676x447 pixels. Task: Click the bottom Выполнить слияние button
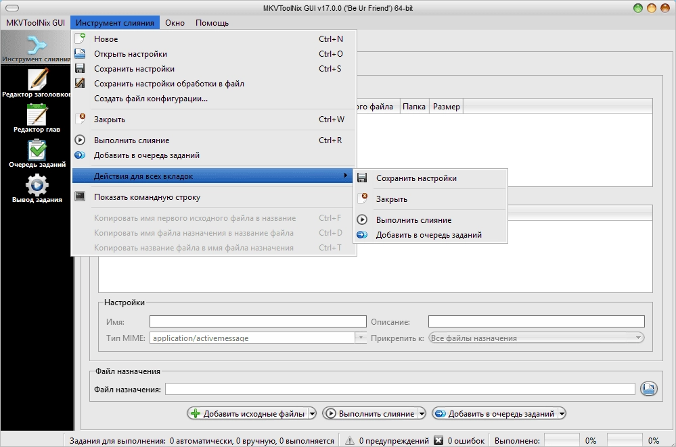point(370,413)
